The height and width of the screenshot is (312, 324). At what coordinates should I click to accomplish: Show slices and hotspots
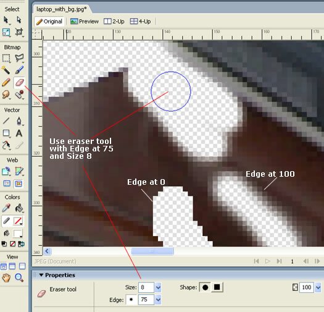[x=19, y=183]
